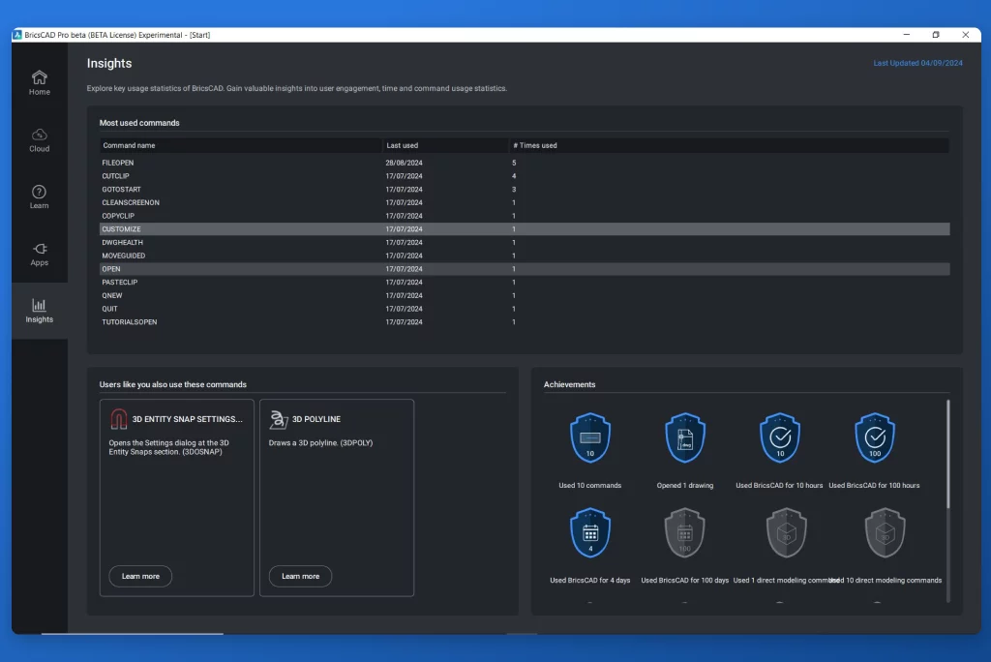Click Learn more for 3D Entity Snap Settings
The height and width of the screenshot is (662, 991).
tap(140, 576)
